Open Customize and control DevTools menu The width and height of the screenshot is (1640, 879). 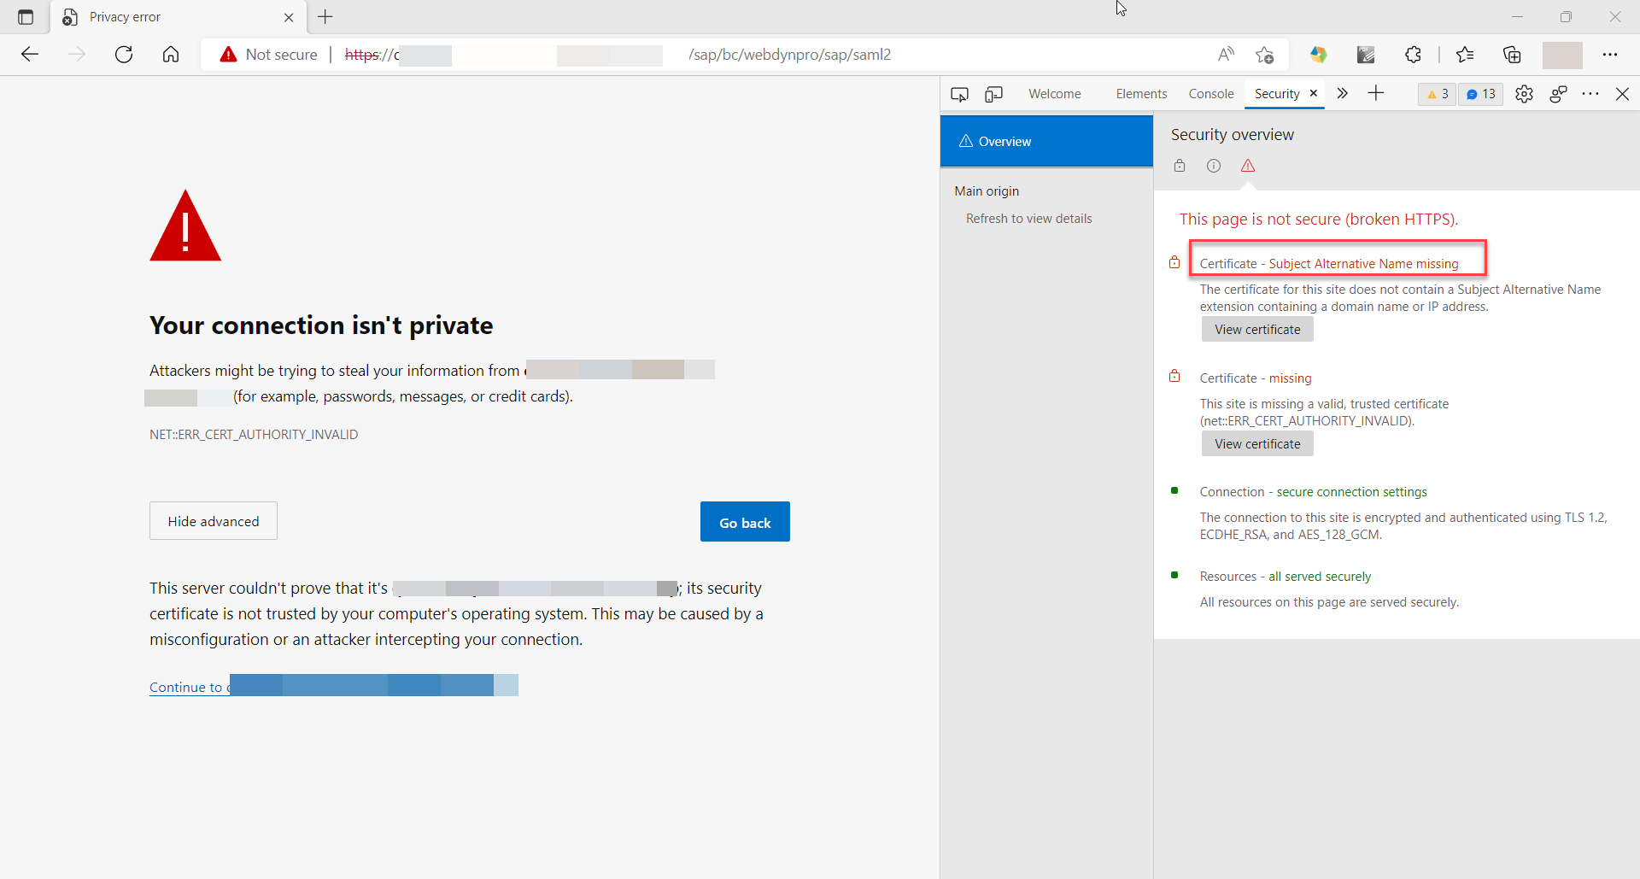pyautogui.click(x=1590, y=94)
